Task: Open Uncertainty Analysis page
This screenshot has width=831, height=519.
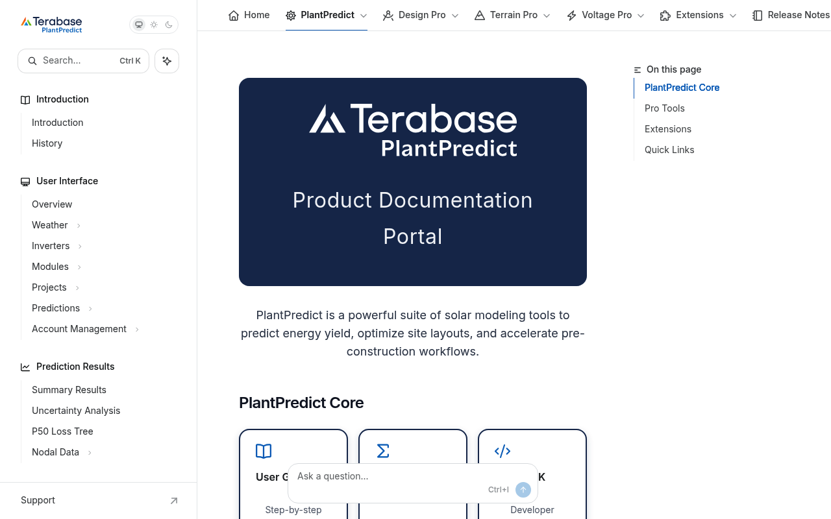Action: pos(76,411)
